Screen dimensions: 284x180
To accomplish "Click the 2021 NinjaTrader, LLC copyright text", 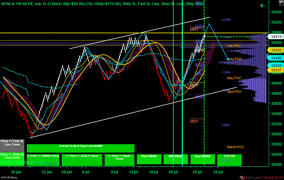I will (22, 162).
